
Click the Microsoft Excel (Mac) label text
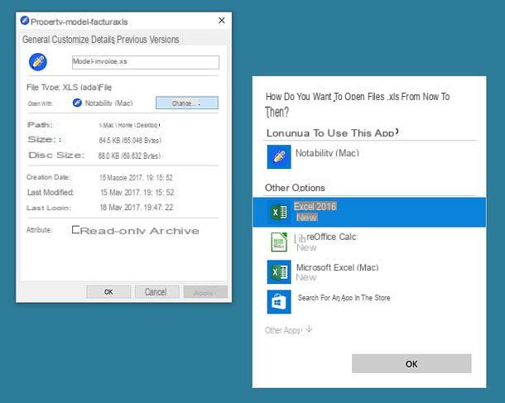click(x=337, y=267)
